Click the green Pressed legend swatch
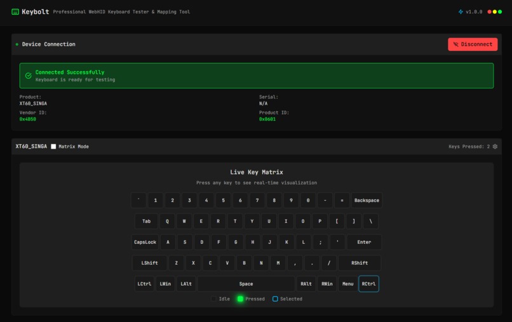512x322 pixels. [240, 299]
